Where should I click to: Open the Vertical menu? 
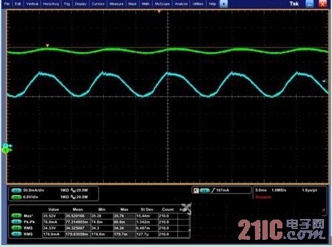click(x=32, y=4)
